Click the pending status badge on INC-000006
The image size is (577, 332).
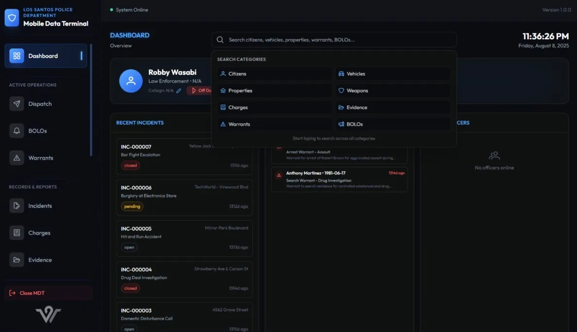coord(132,207)
